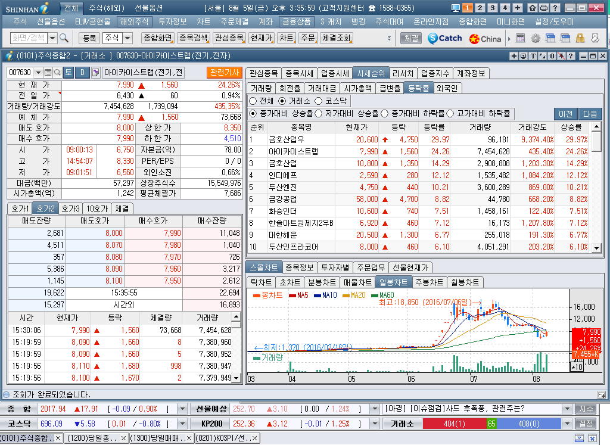Select the 전체 market radio button
This screenshot has height=445, width=610.
[254, 100]
